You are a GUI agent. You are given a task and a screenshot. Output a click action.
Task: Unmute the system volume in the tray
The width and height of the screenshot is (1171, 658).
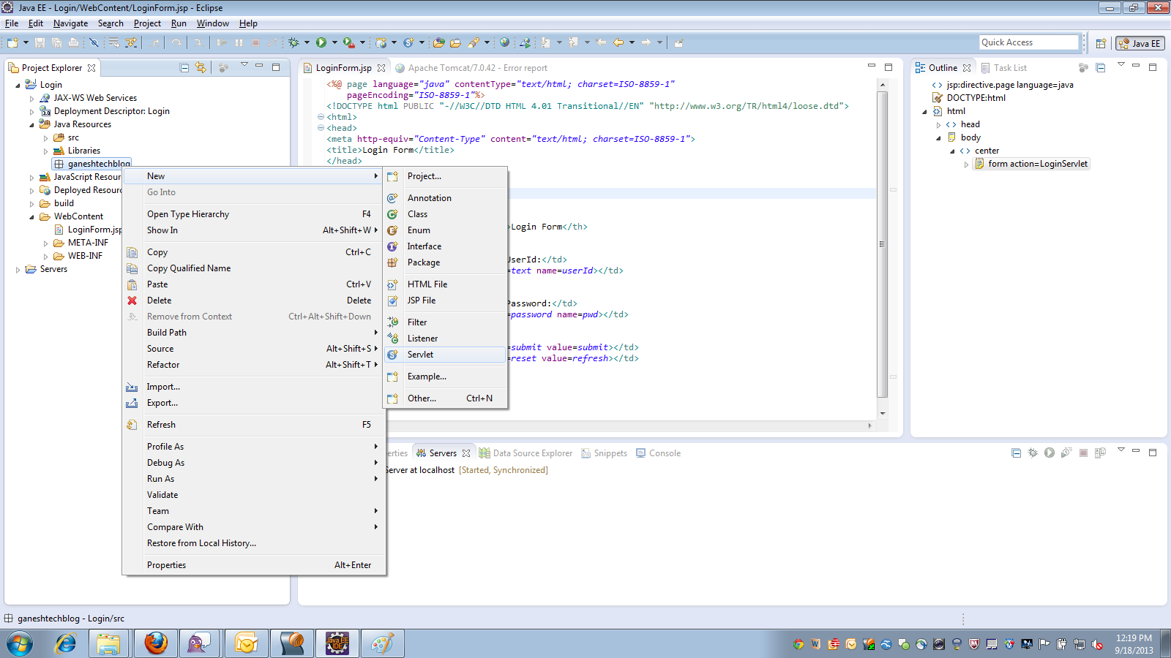coord(1096,643)
